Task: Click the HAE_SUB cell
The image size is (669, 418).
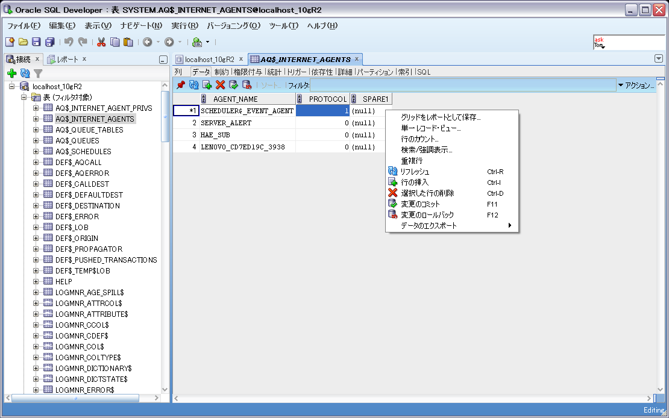Action: click(248, 135)
